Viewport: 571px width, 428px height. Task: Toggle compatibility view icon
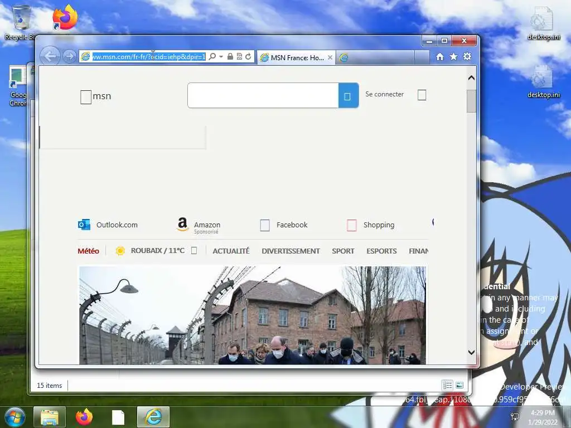pyautogui.click(x=239, y=56)
